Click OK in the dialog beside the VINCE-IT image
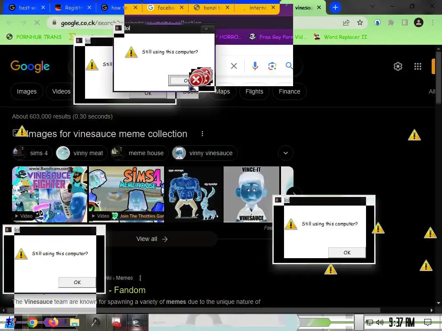Screen dimensions: 442x331 tap(347, 253)
